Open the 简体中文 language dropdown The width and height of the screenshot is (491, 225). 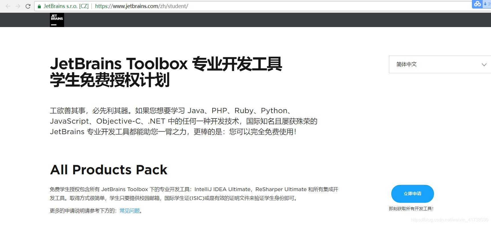coord(440,64)
